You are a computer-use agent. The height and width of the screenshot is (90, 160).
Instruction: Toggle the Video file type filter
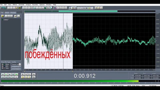[x=2, y=68]
